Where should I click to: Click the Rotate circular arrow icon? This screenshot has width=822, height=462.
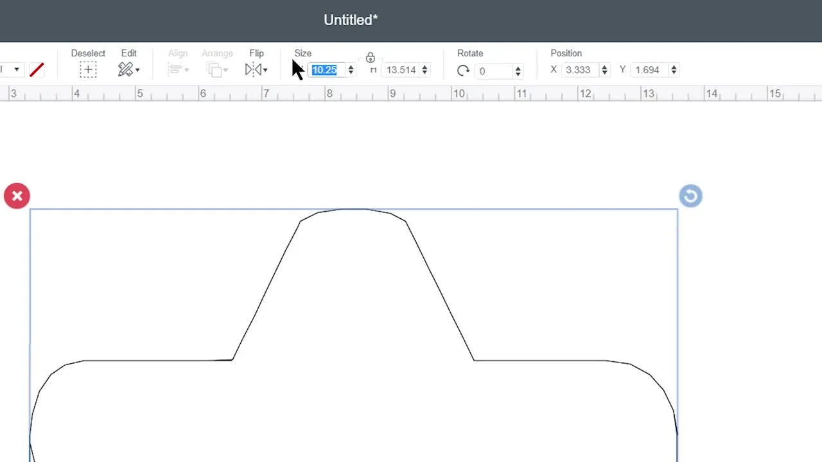(464, 71)
